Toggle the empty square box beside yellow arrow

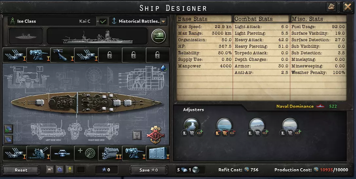[81, 170]
